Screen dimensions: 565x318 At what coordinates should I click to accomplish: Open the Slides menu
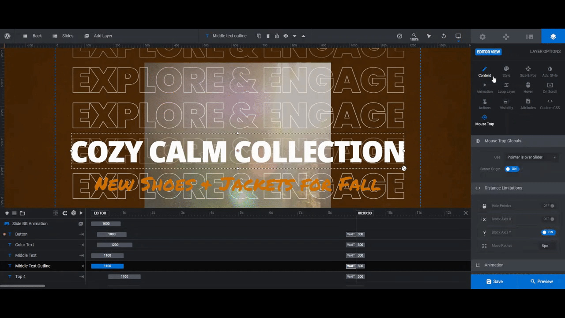(63, 36)
